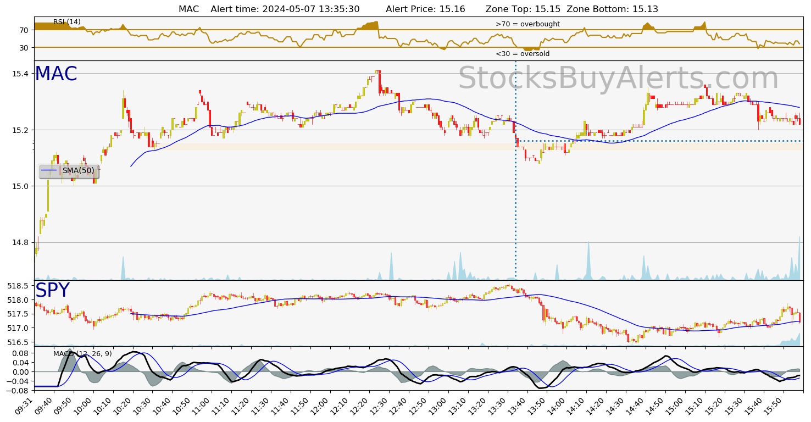Screen dimensions: 811x422
Task: Click the SPY 517.5 axis label
Action: pos(19,314)
